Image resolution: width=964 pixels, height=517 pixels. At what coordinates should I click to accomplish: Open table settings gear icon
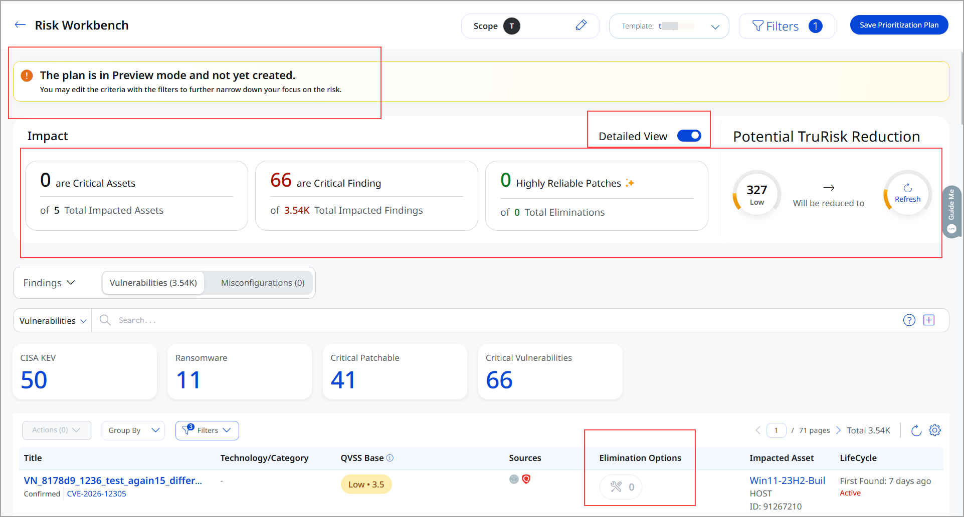[935, 430]
